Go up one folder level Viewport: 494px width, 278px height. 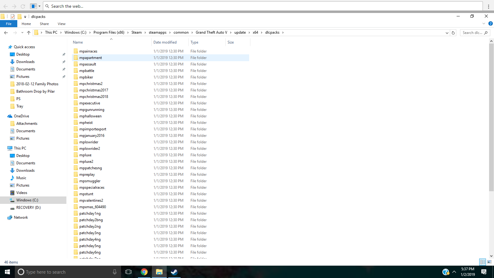[29, 32]
